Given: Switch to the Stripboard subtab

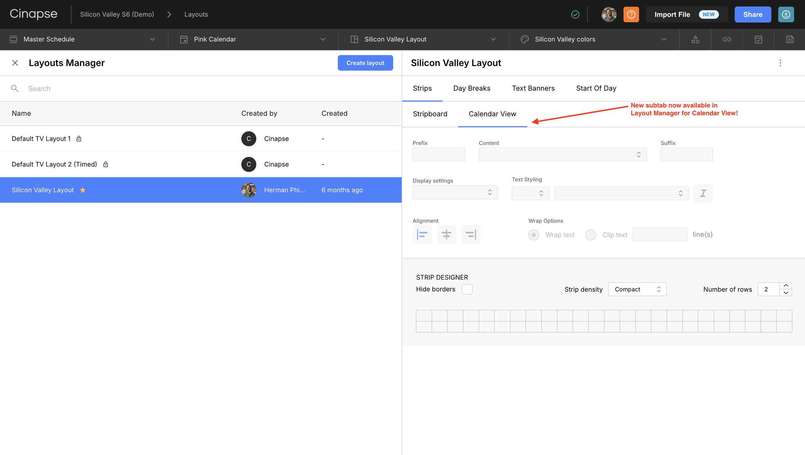Looking at the screenshot, I should pyautogui.click(x=430, y=114).
